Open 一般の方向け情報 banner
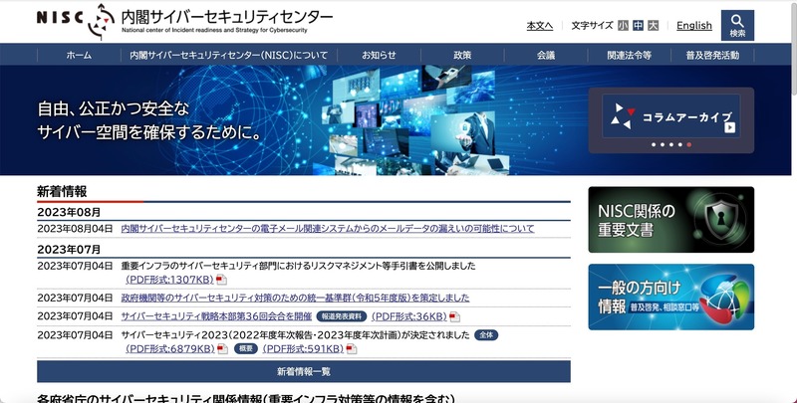Viewport: 797px width, 403px height. click(670, 297)
